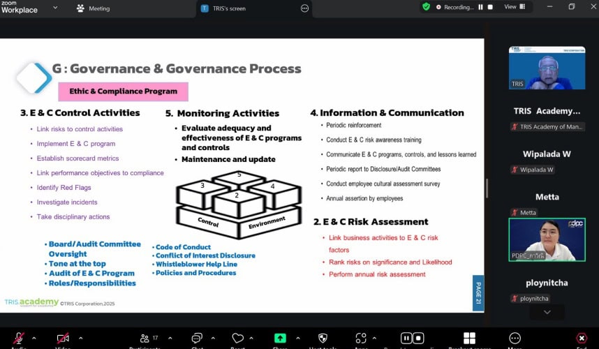Open the Participants panel
The image size is (599, 349).
(145, 339)
